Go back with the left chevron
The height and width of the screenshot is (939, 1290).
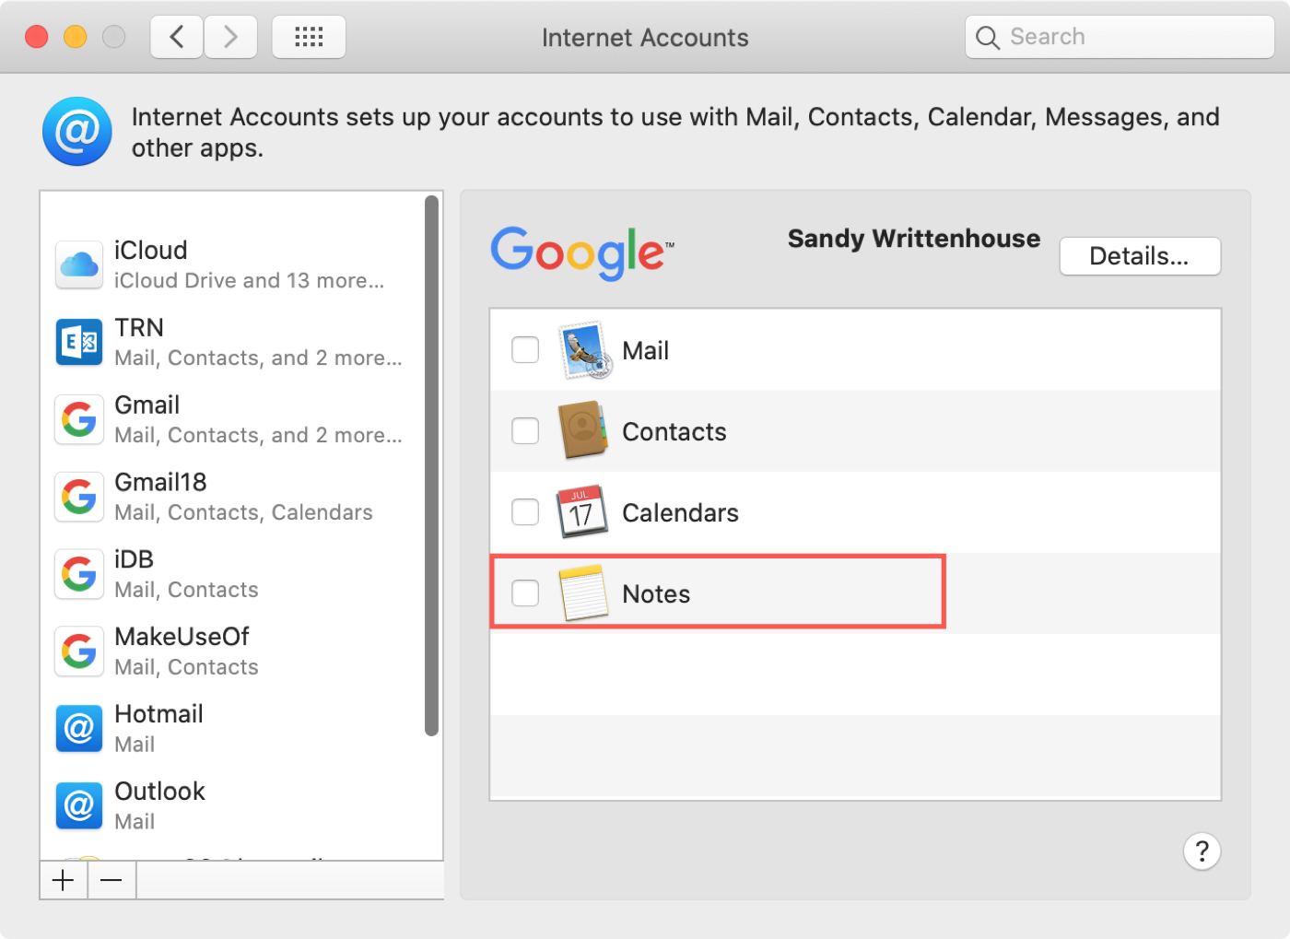[177, 37]
